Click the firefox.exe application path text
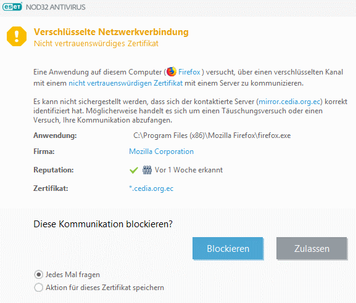This screenshot has width=356, height=303. (x=212, y=135)
